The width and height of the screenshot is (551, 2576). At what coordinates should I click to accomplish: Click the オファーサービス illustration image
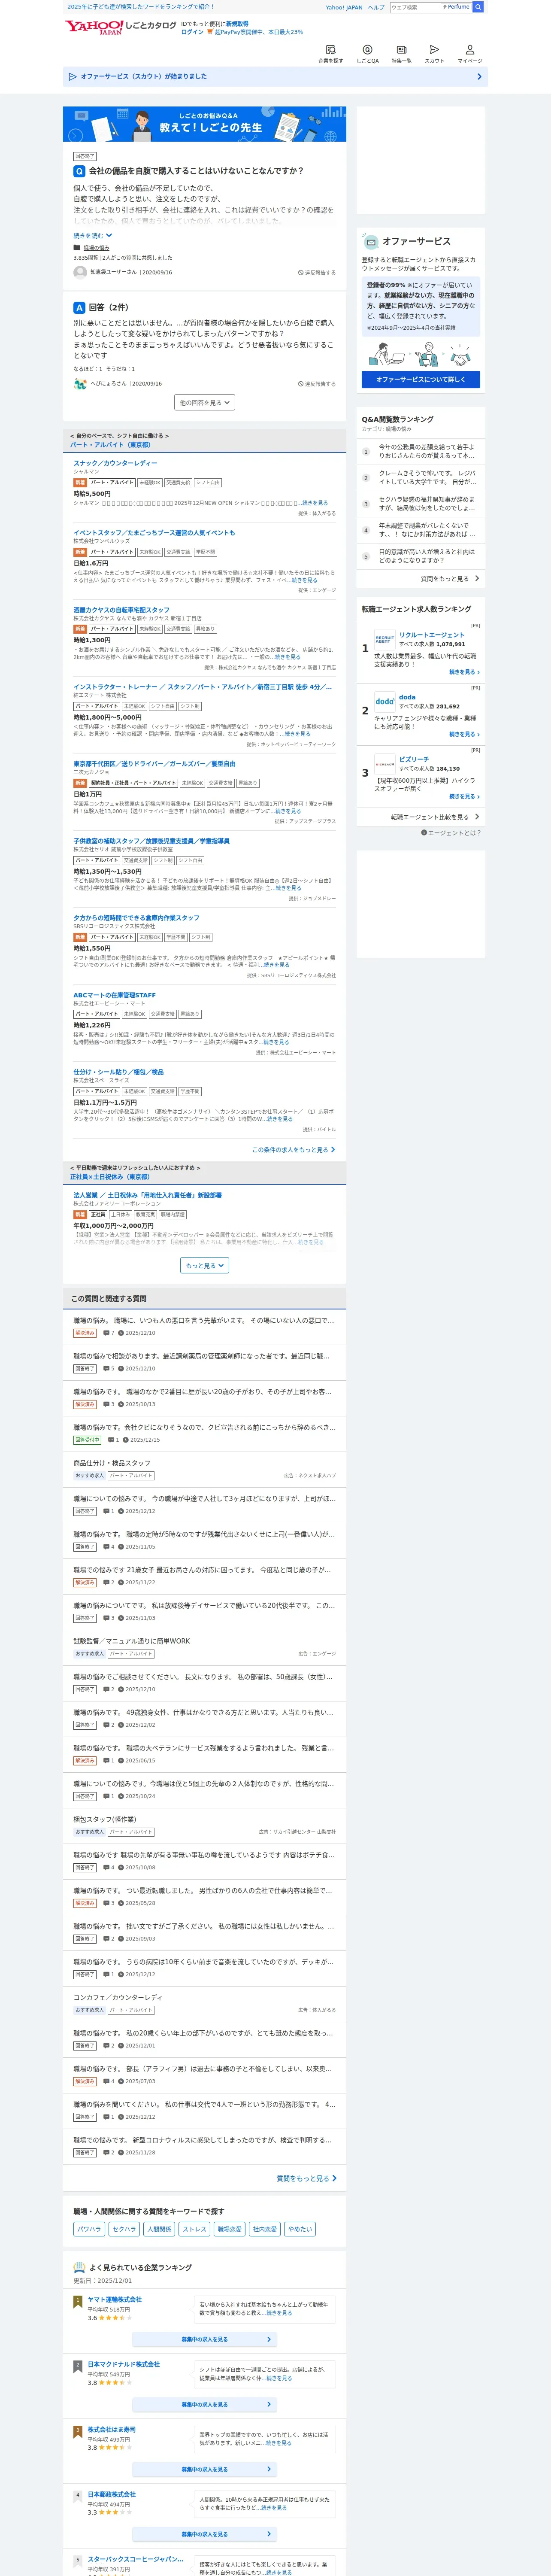tap(420, 354)
